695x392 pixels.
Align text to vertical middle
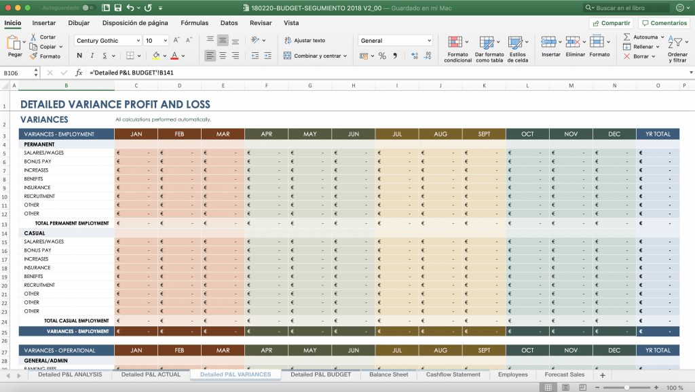point(223,40)
